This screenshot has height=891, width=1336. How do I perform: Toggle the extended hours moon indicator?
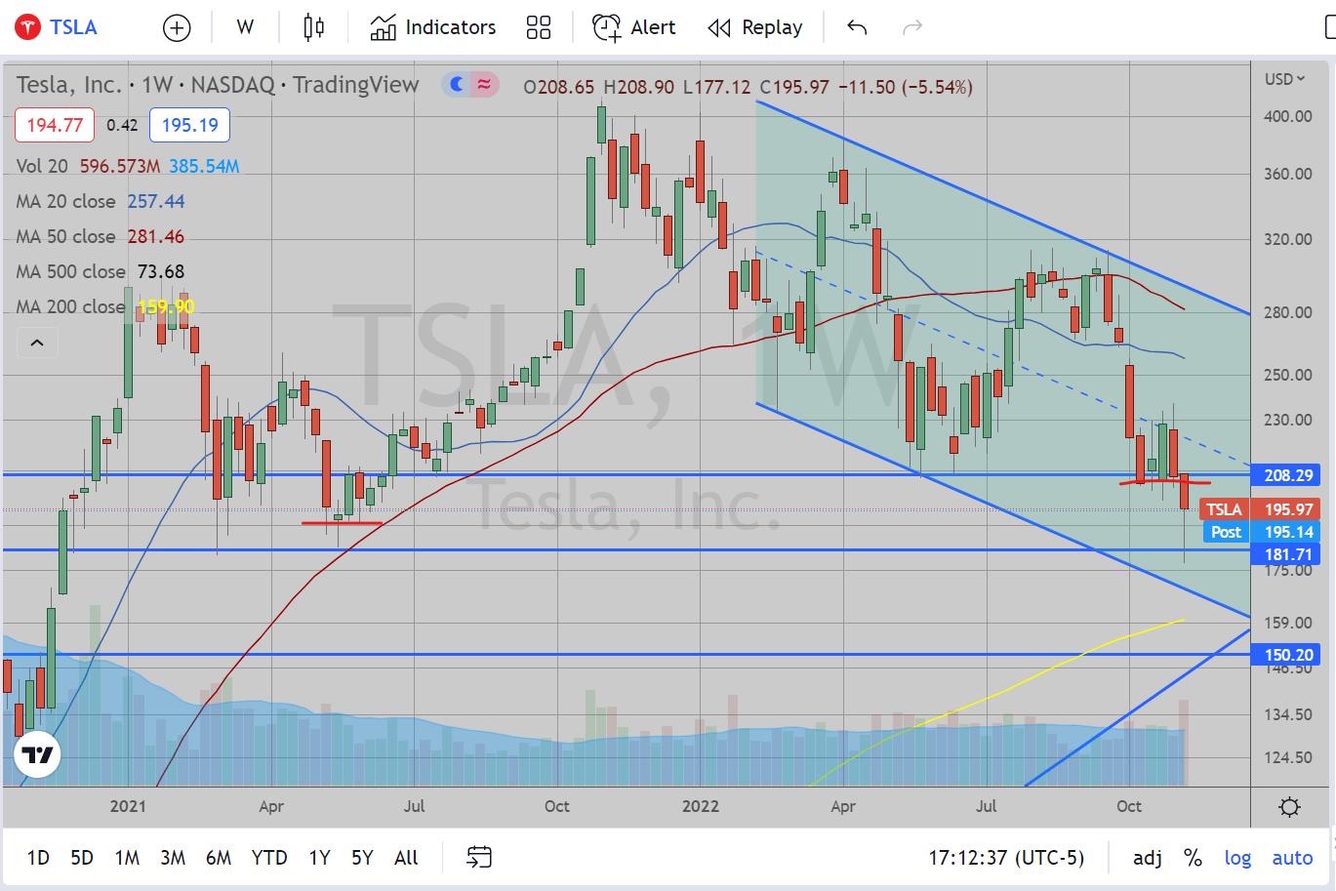[x=455, y=86]
